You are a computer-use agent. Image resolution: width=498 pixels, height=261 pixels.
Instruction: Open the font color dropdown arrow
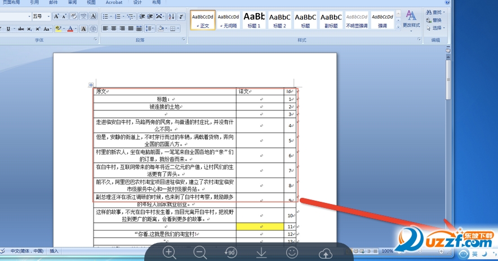(x=76, y=29)
